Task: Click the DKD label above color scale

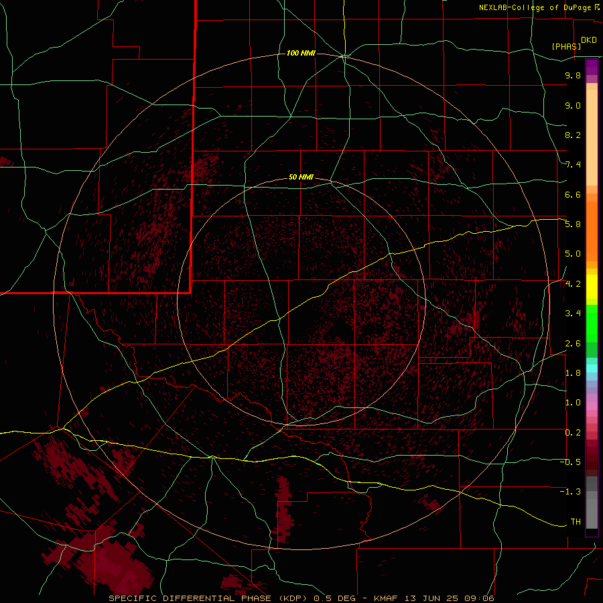Action: pyautogui.click(x=588, y=40)
